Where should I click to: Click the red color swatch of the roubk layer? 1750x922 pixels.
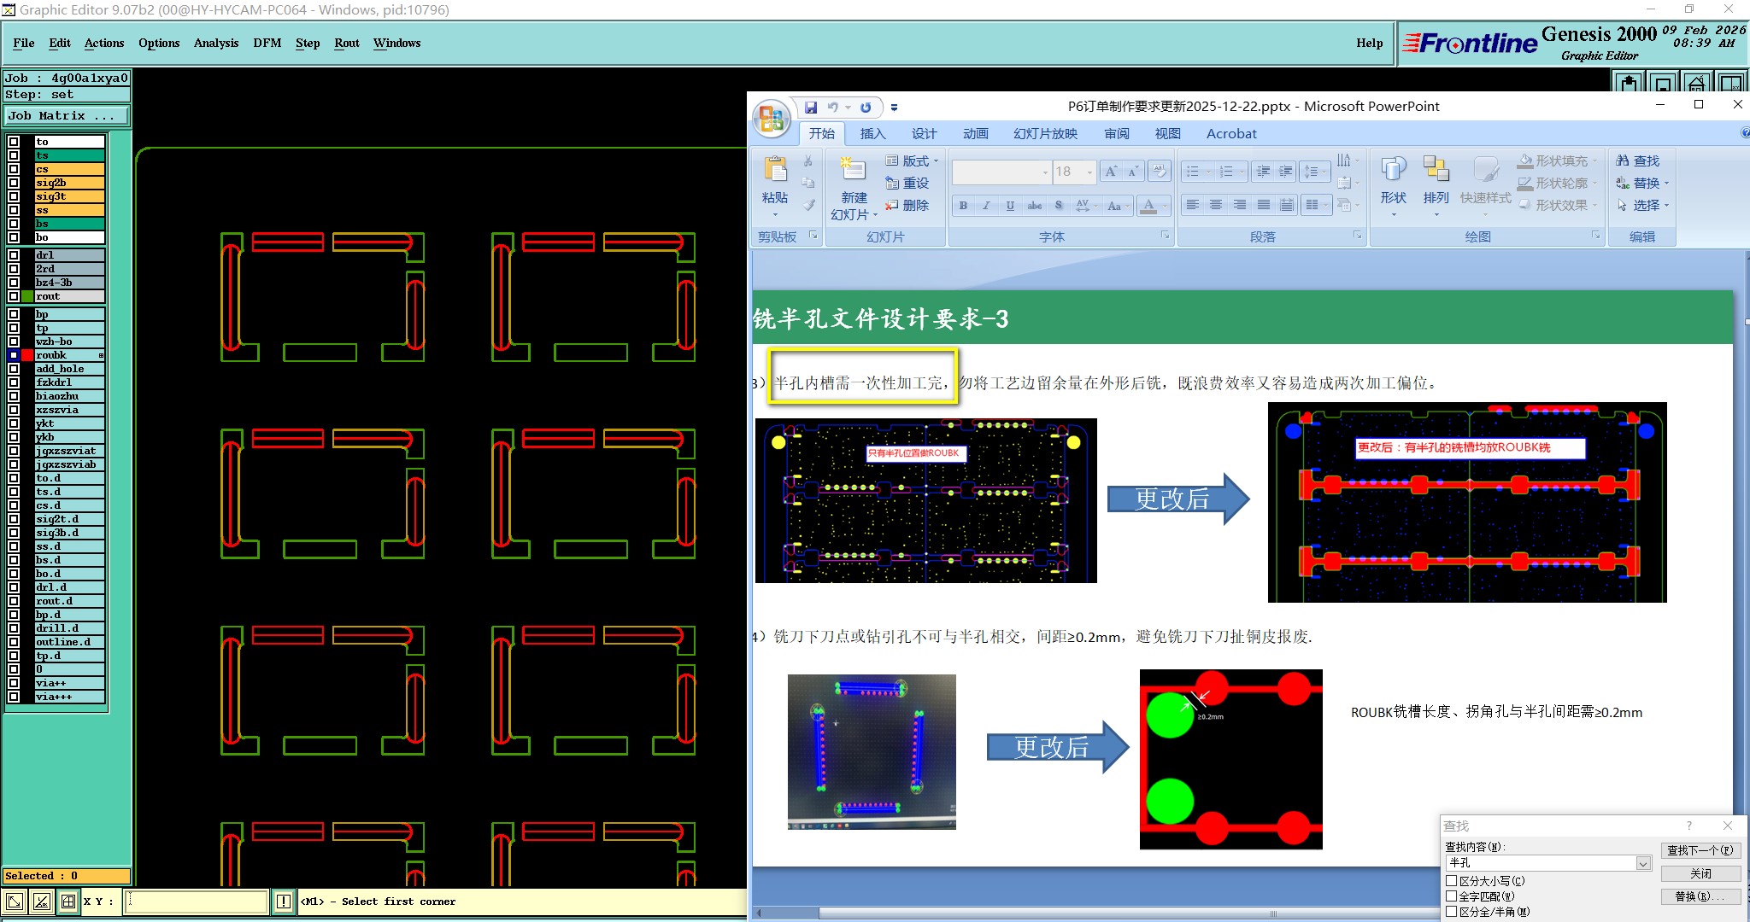coord(27,355)
